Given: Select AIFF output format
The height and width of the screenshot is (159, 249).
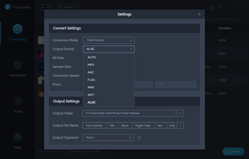Looking at the screenshot, I should point(109,95).
